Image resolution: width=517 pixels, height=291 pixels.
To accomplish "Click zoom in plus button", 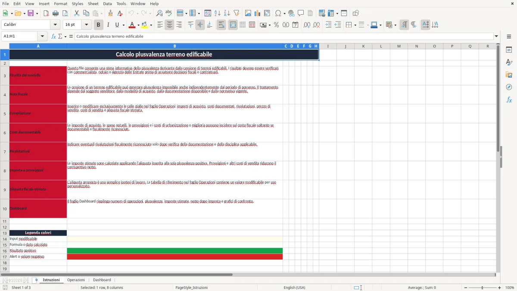I will point(500,288).
